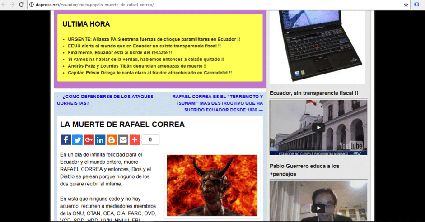Share the post via Google+ icon

[x=89, y=140]
